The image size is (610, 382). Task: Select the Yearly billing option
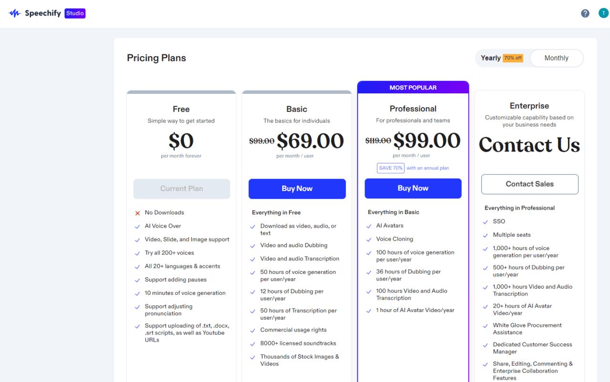pos(490,58)
